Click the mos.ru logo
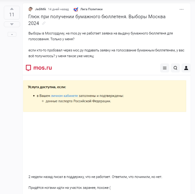Screen dimensions: 195x194 pos(39,68)
